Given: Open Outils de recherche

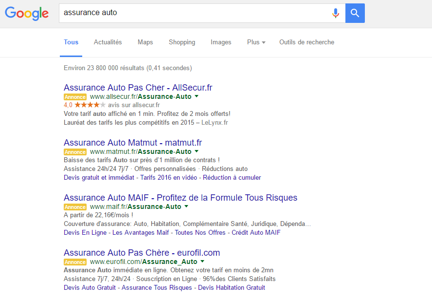Looking at the screenshot, I should (x=306, y=42).
